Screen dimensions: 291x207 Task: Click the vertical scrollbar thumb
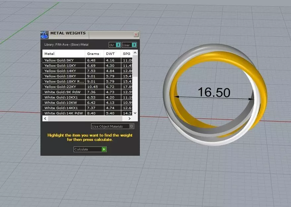point(135,66)
